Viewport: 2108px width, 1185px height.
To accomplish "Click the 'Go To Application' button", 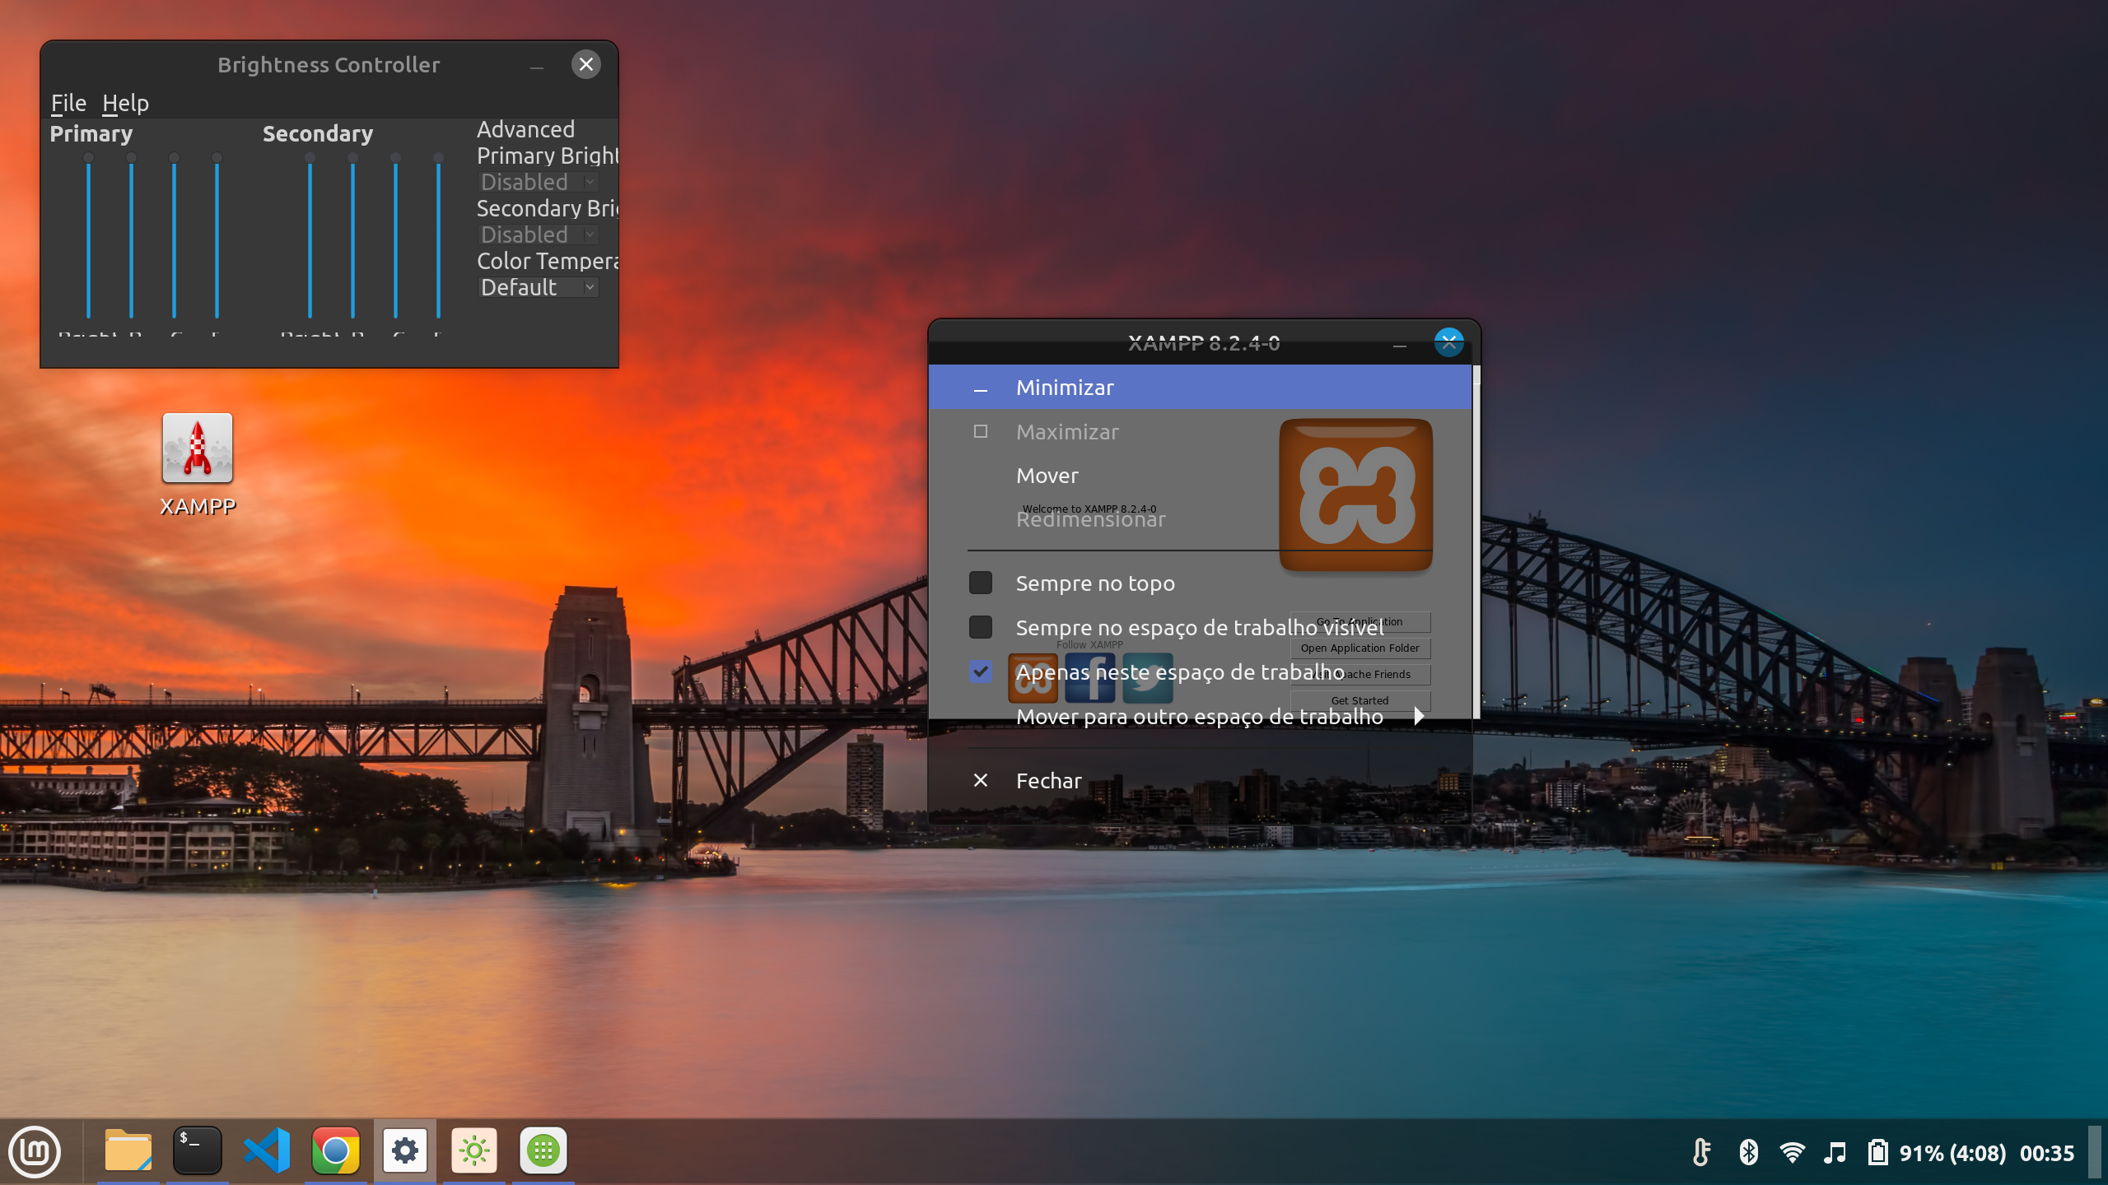I will [1359, 621].
